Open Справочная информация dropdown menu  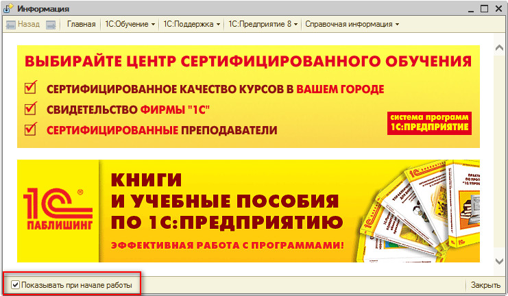pyautogui.click(x=352, y=24)
